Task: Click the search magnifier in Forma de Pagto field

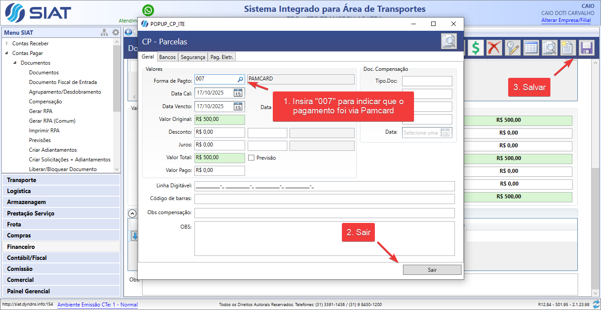Action: [240, 79]
